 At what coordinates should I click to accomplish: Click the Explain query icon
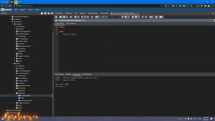132,17
